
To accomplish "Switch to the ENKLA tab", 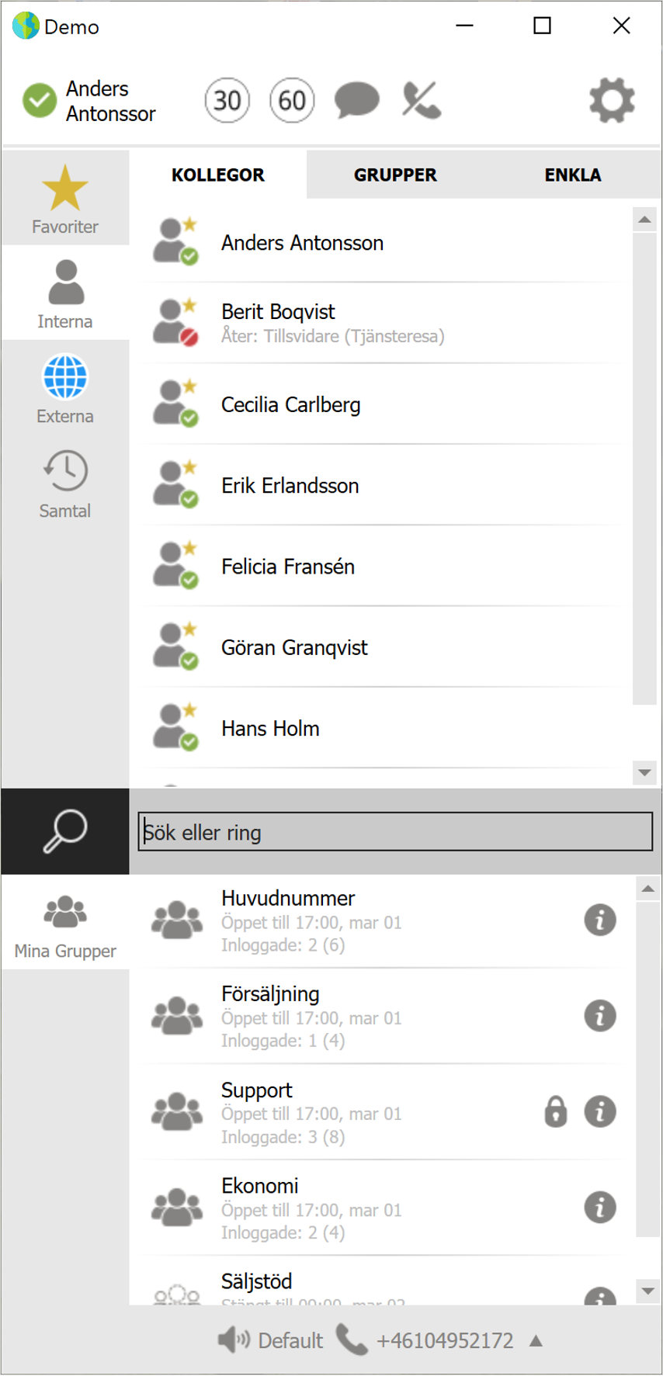I will tap(573, 175).
